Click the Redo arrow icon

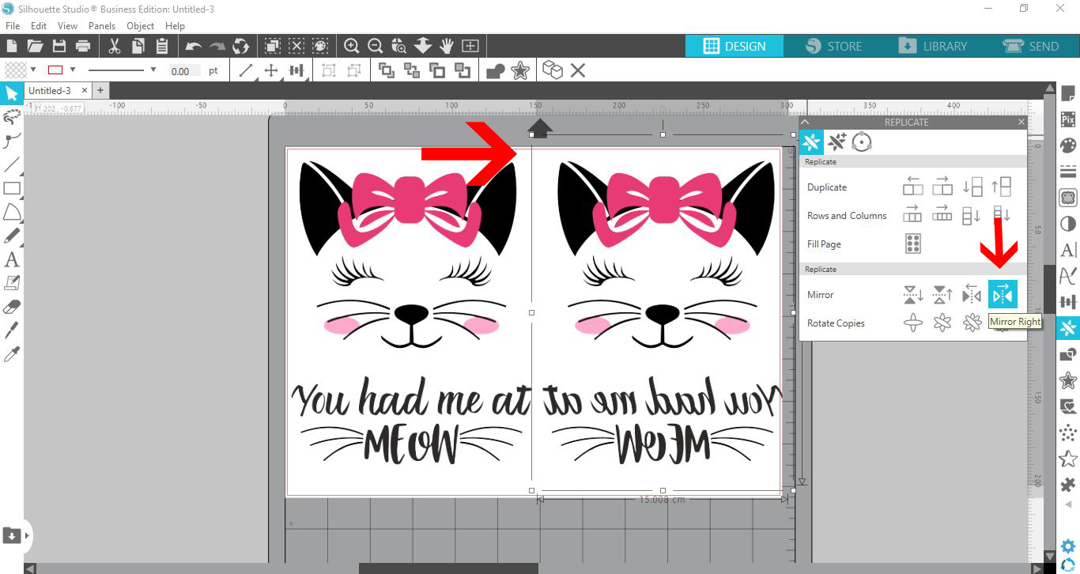tap(217, 46)
